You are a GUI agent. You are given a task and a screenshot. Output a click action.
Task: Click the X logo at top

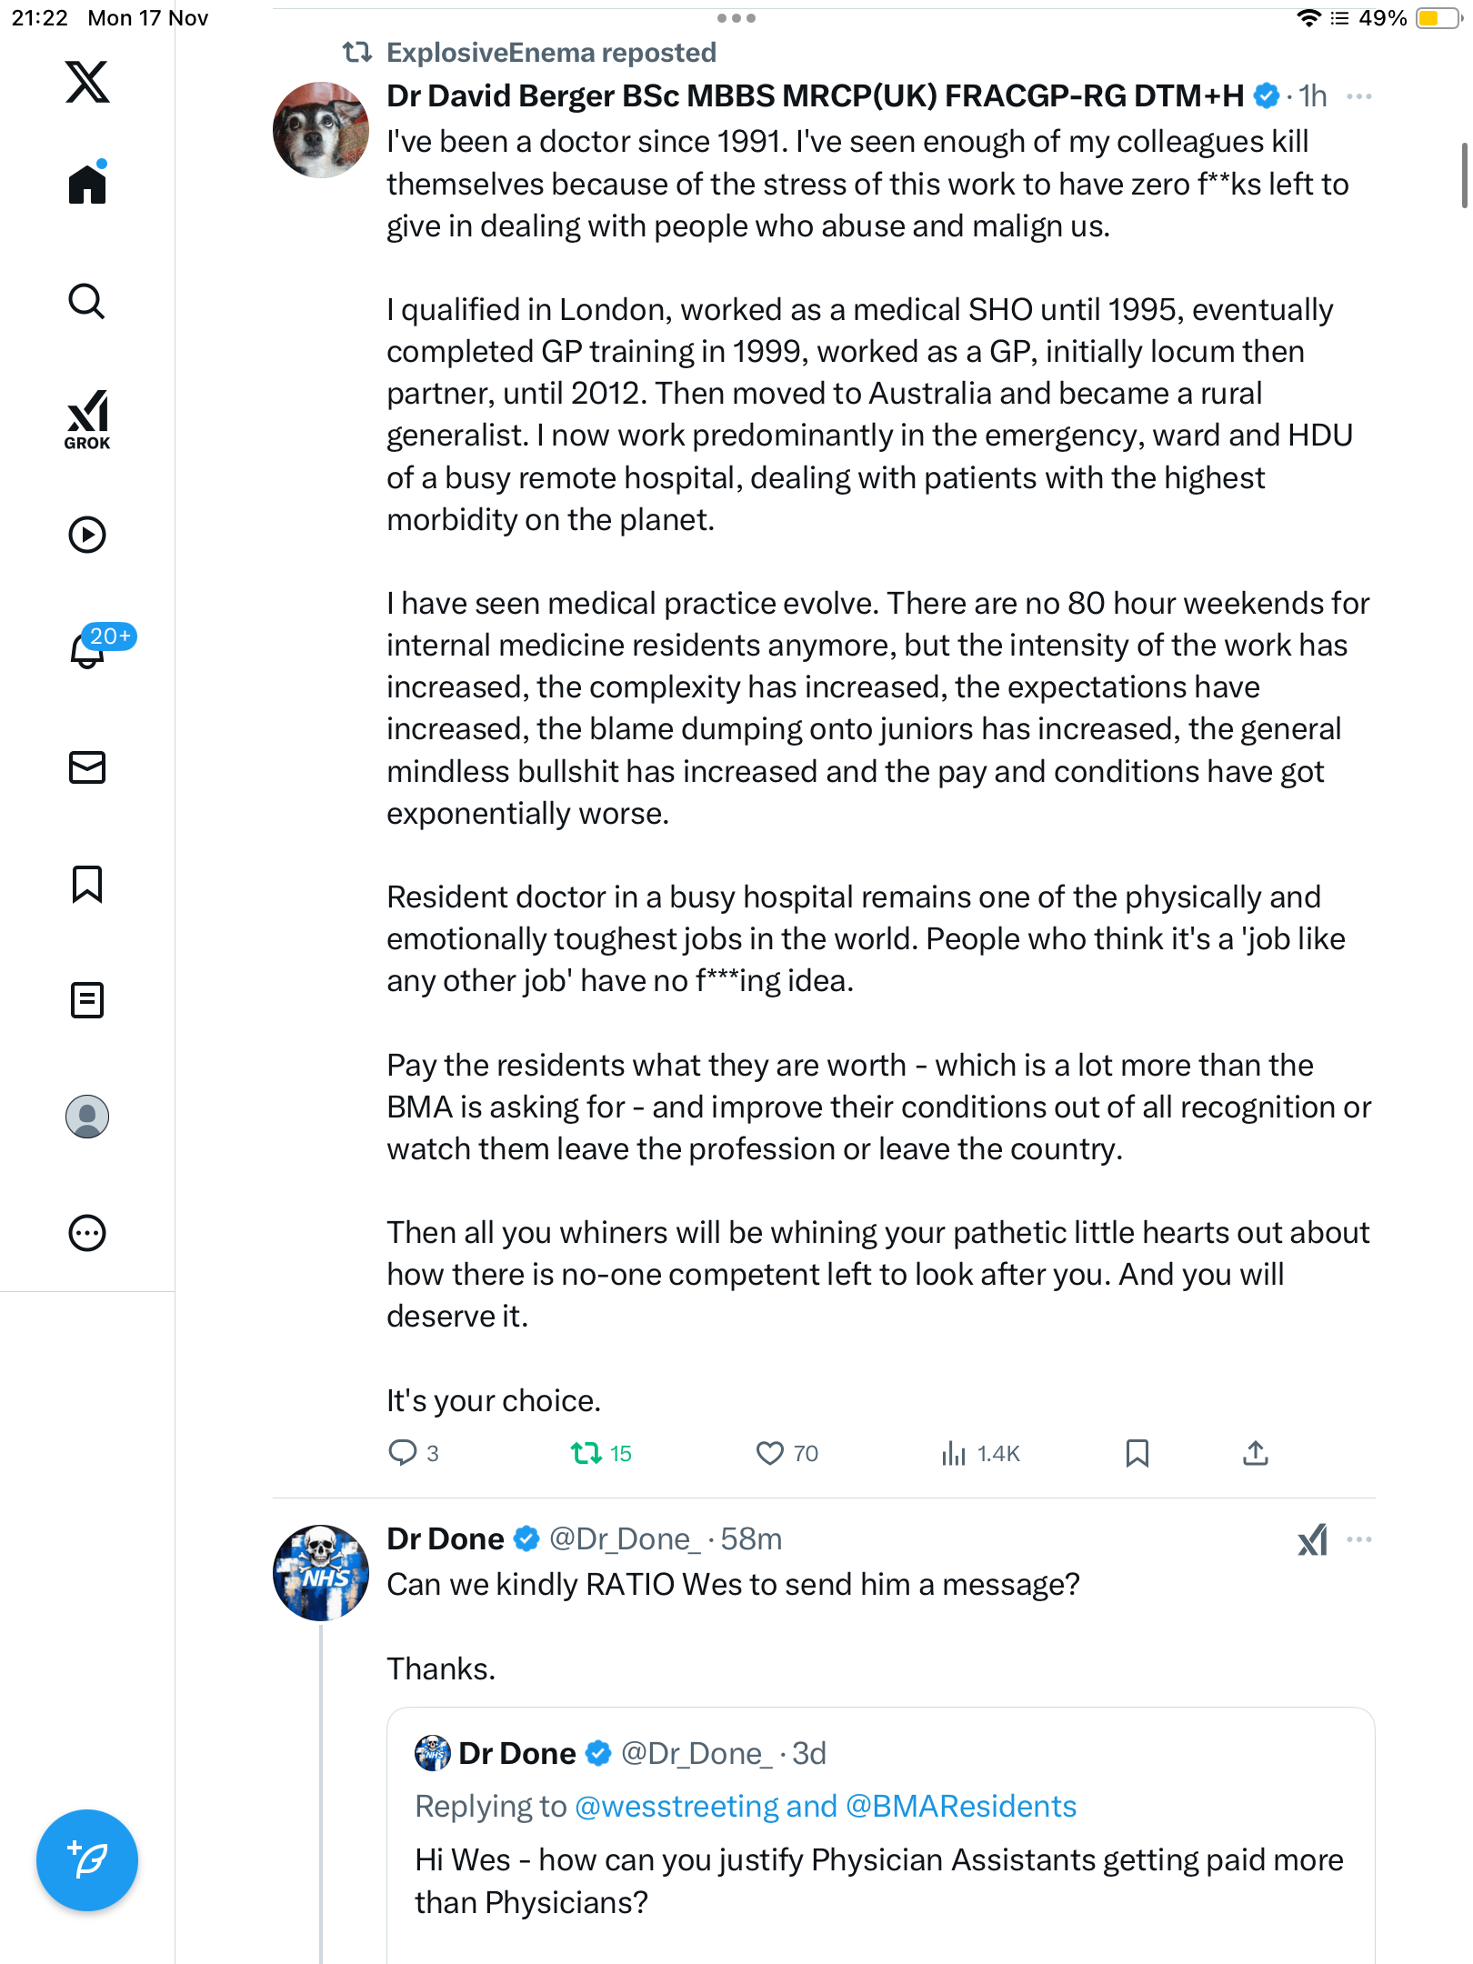click(x=87, y=82)
